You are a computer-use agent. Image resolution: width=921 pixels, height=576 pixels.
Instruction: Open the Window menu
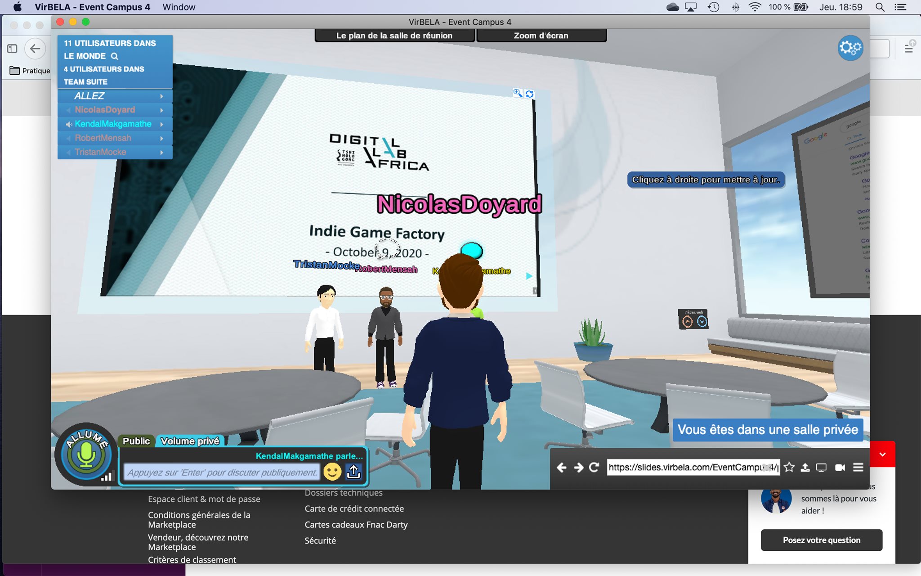pyautogui.click(x=179, y=7)
